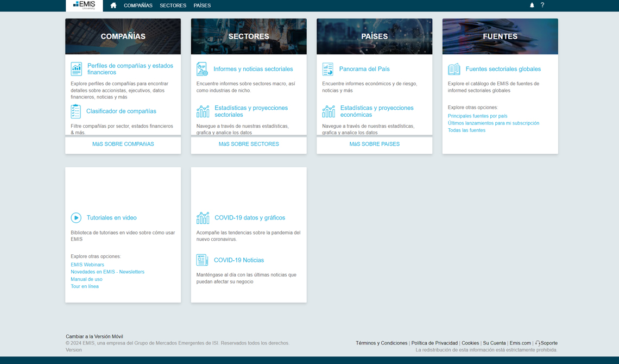
Task: Click the COMPAÑÍAS card banner image
Action: pos(123,36)
